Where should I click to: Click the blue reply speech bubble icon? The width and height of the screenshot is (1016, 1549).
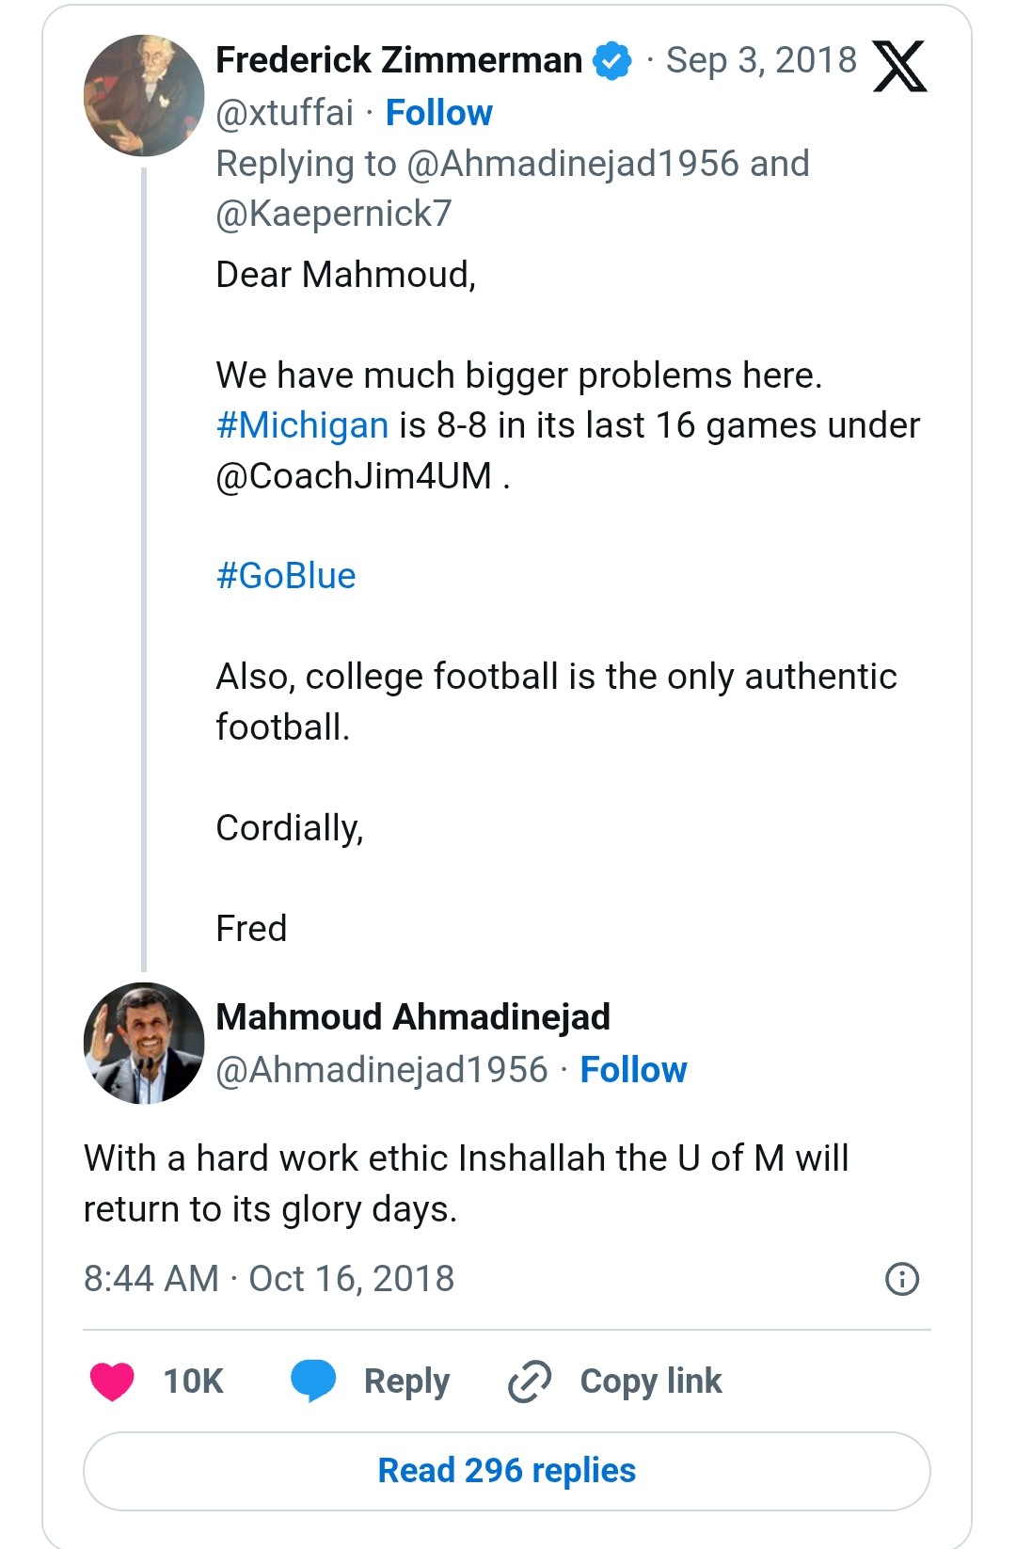pos(313,1381)
